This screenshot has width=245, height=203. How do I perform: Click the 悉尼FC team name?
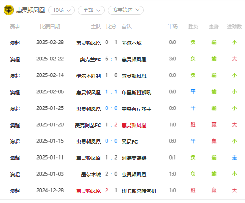[x=130, y=142]
